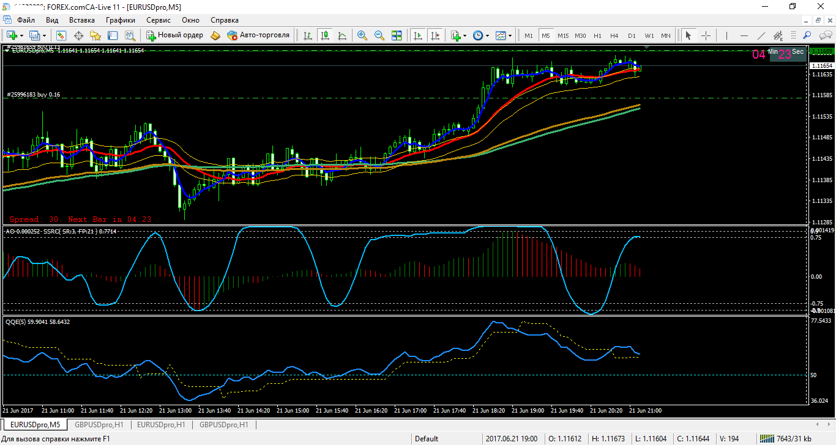Screen dimensions: 836x445
Task: Toggle Авто-торговля auto trading
Action: (258, 35)
